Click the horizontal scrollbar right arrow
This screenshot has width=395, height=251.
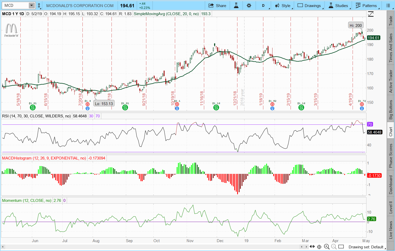(x=307, y=247)
